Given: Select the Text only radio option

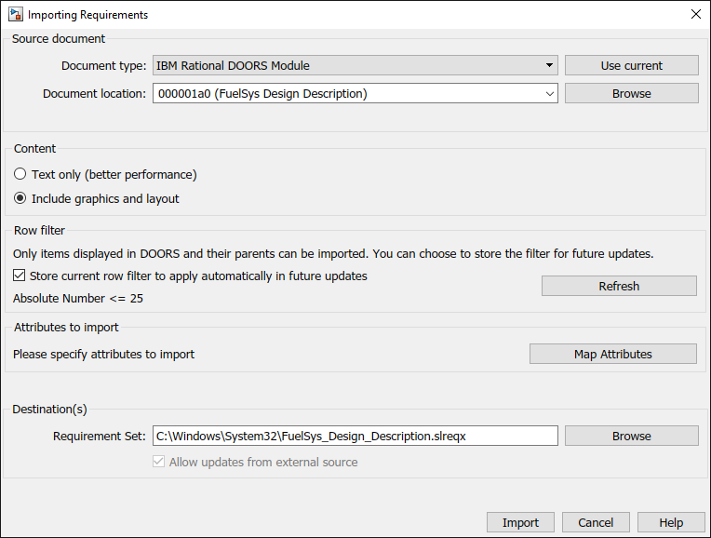Looking at the screenshot, I should [20, 174].
